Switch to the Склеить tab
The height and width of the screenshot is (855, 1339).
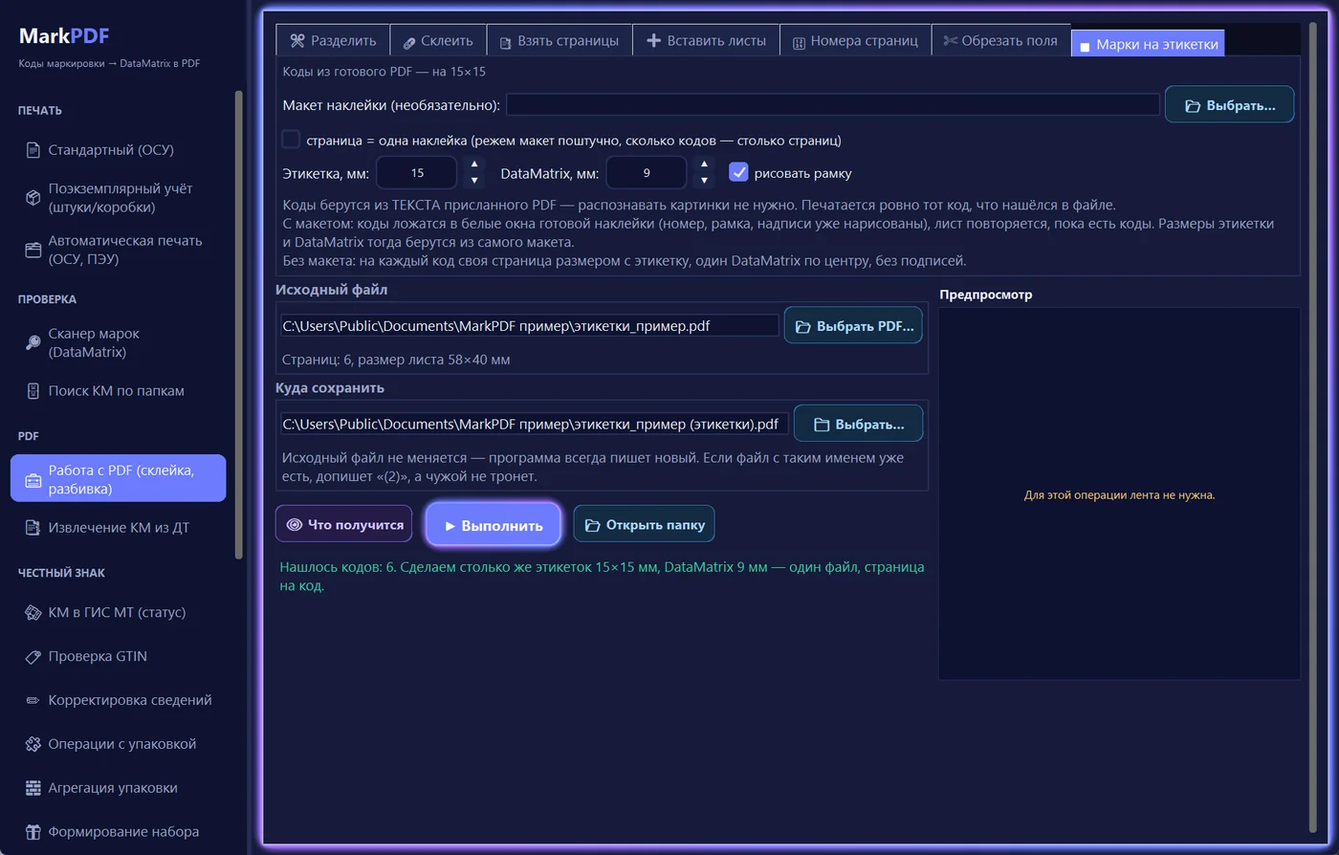pos(438,41)
